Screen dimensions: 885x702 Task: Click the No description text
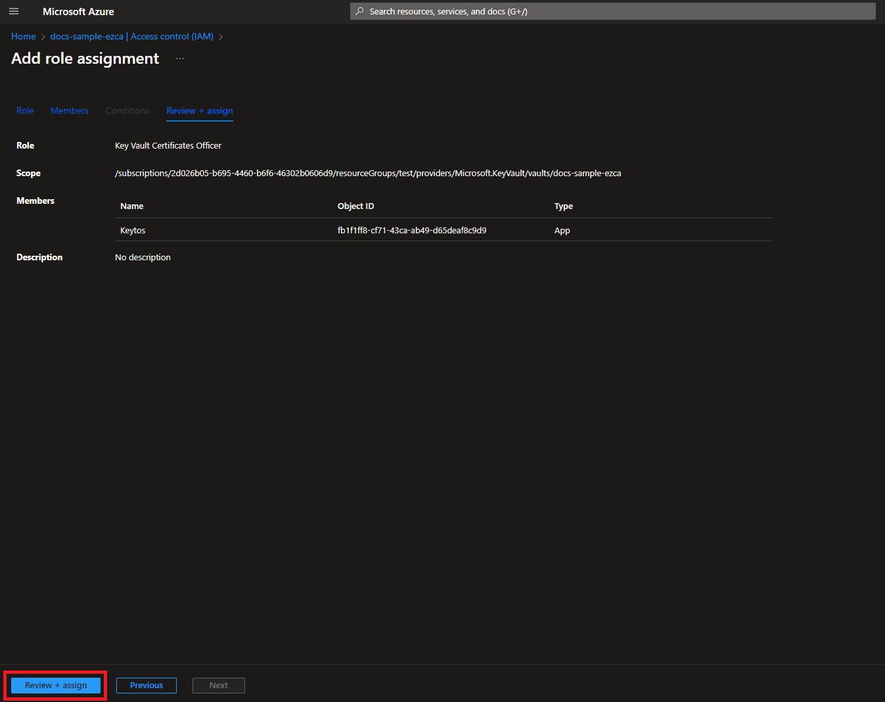coord(143,257)
